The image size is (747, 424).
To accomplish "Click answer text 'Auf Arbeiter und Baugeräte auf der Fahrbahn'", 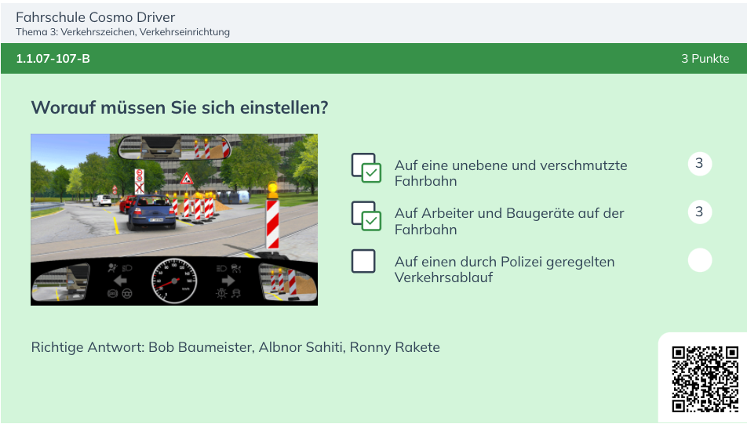I will point(509,221).
